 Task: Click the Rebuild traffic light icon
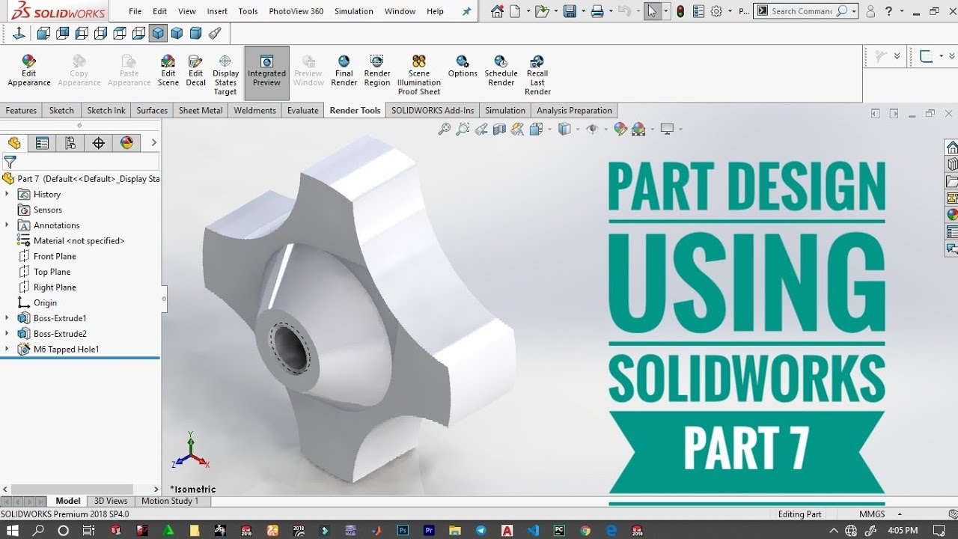point(680,11)
